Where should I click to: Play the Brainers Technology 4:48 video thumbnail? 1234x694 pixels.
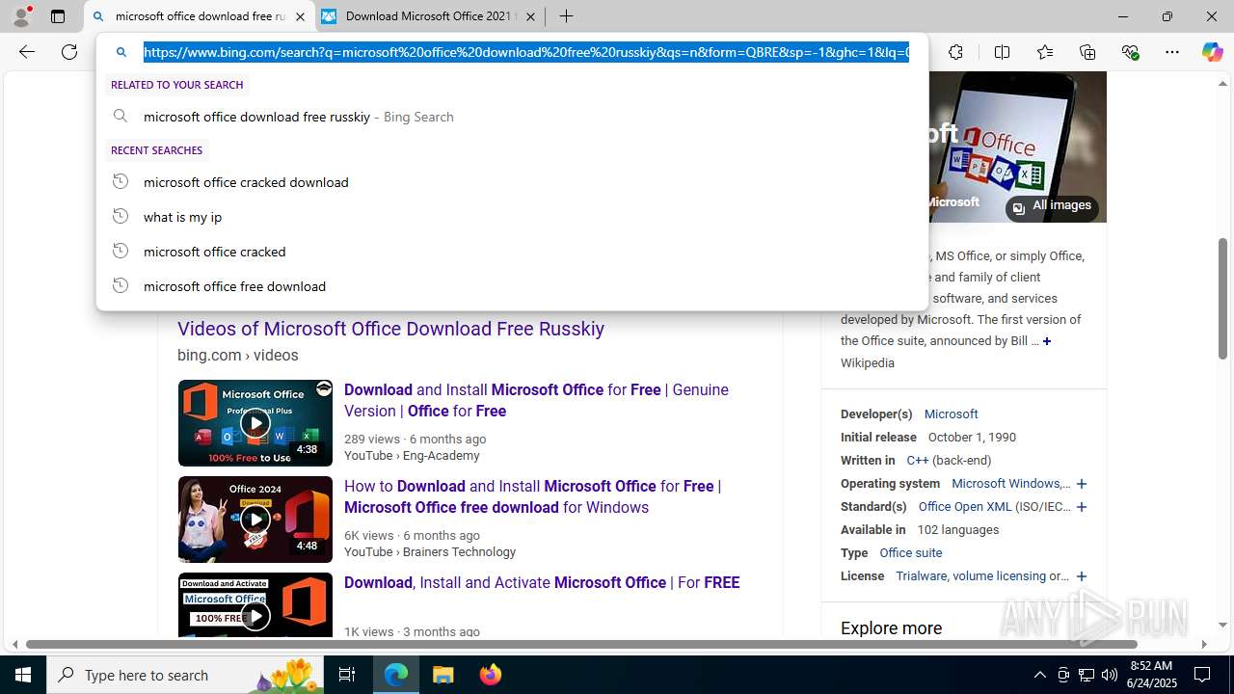[x=255, y=520]
